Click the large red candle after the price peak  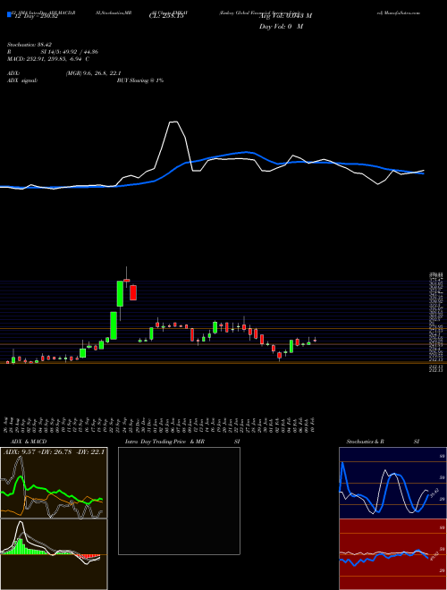pyautogui.click(x=133, y=292)
